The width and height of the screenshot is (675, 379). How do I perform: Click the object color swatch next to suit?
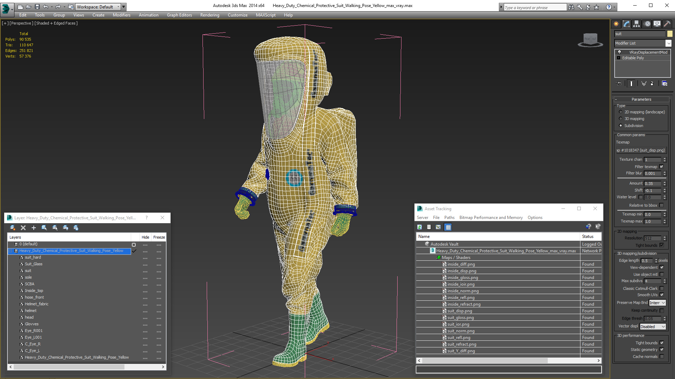670,34
